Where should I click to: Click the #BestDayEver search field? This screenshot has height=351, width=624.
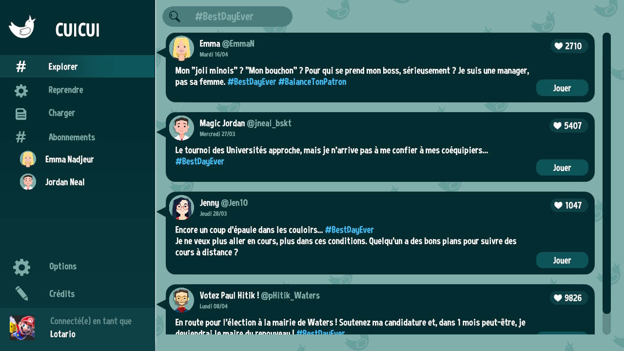coord(234,17)
